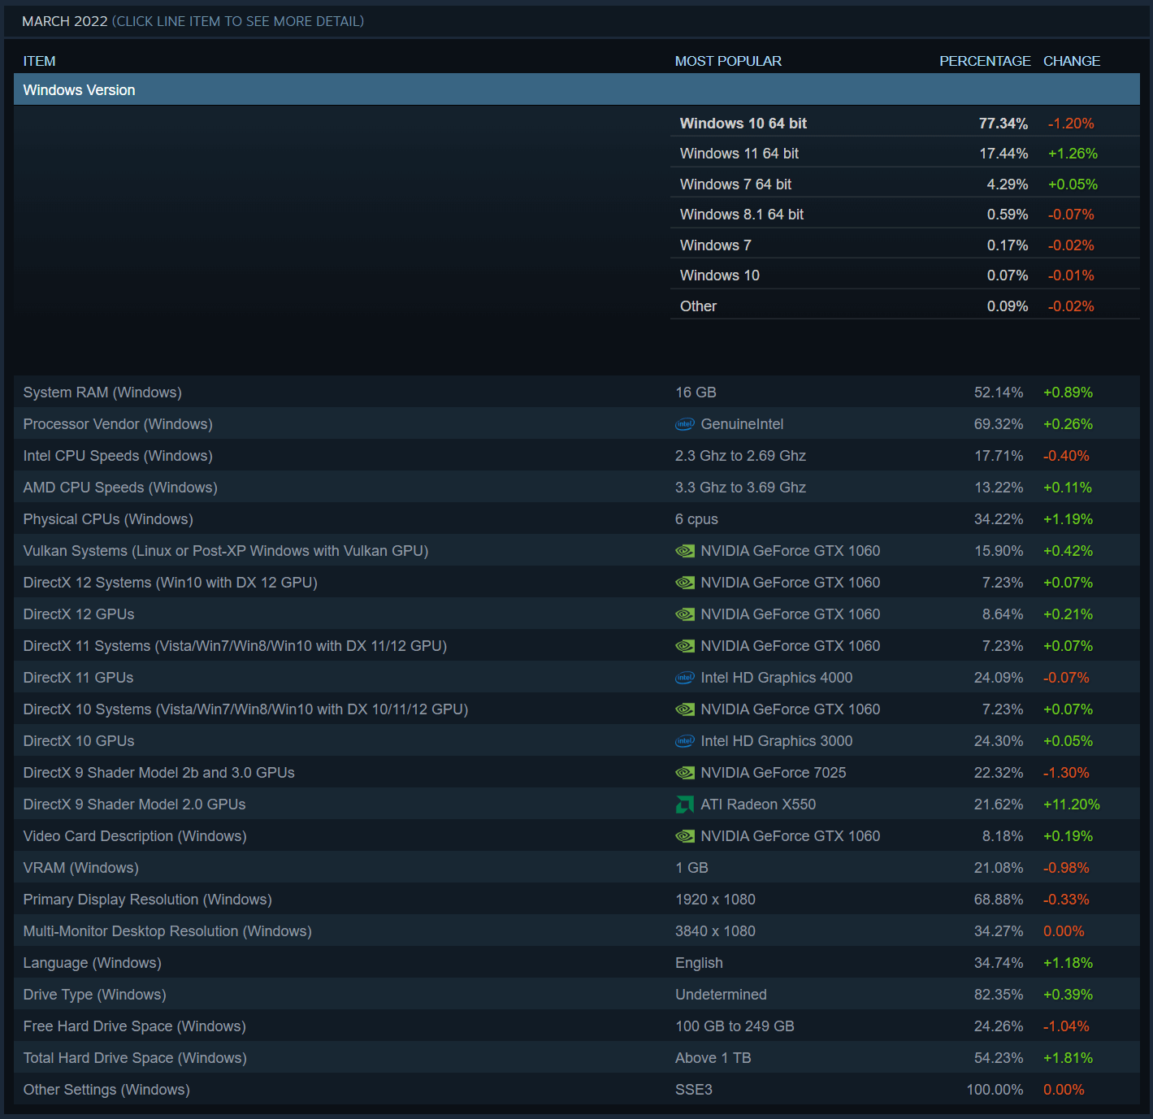The height and width of the screenshot is (1119, 1153).
Task: Open DirectX 10 GPUs details
Action: (x=577, y=740)
